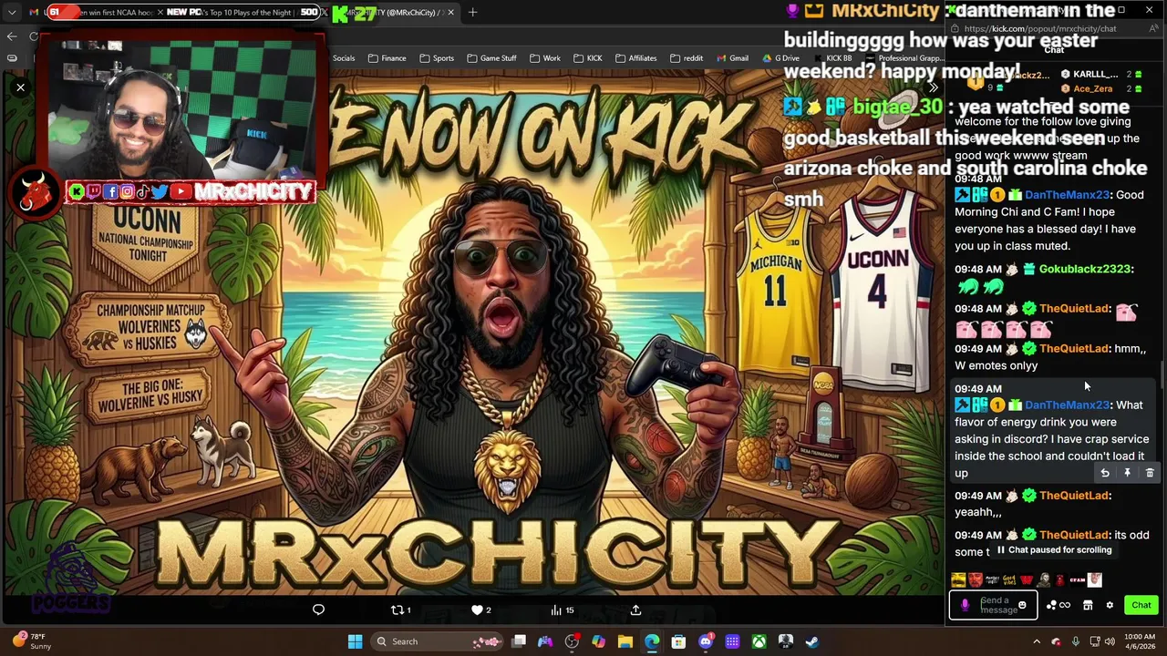
Task: Open the clock showing 10:00 AM
Action: point(1139,641)
